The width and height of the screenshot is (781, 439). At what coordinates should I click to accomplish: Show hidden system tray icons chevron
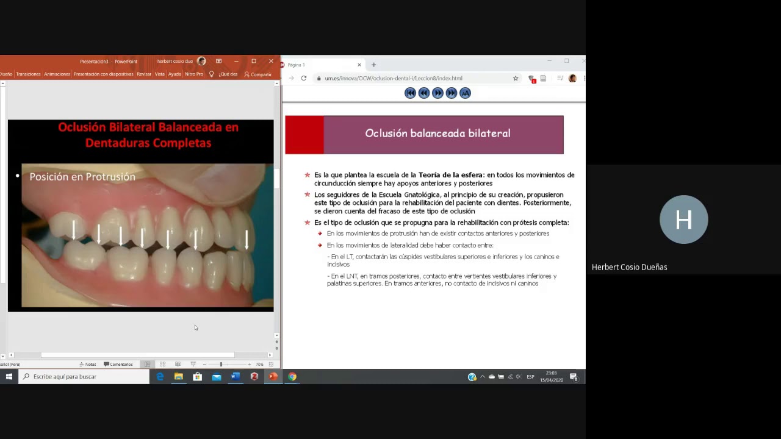483,377
